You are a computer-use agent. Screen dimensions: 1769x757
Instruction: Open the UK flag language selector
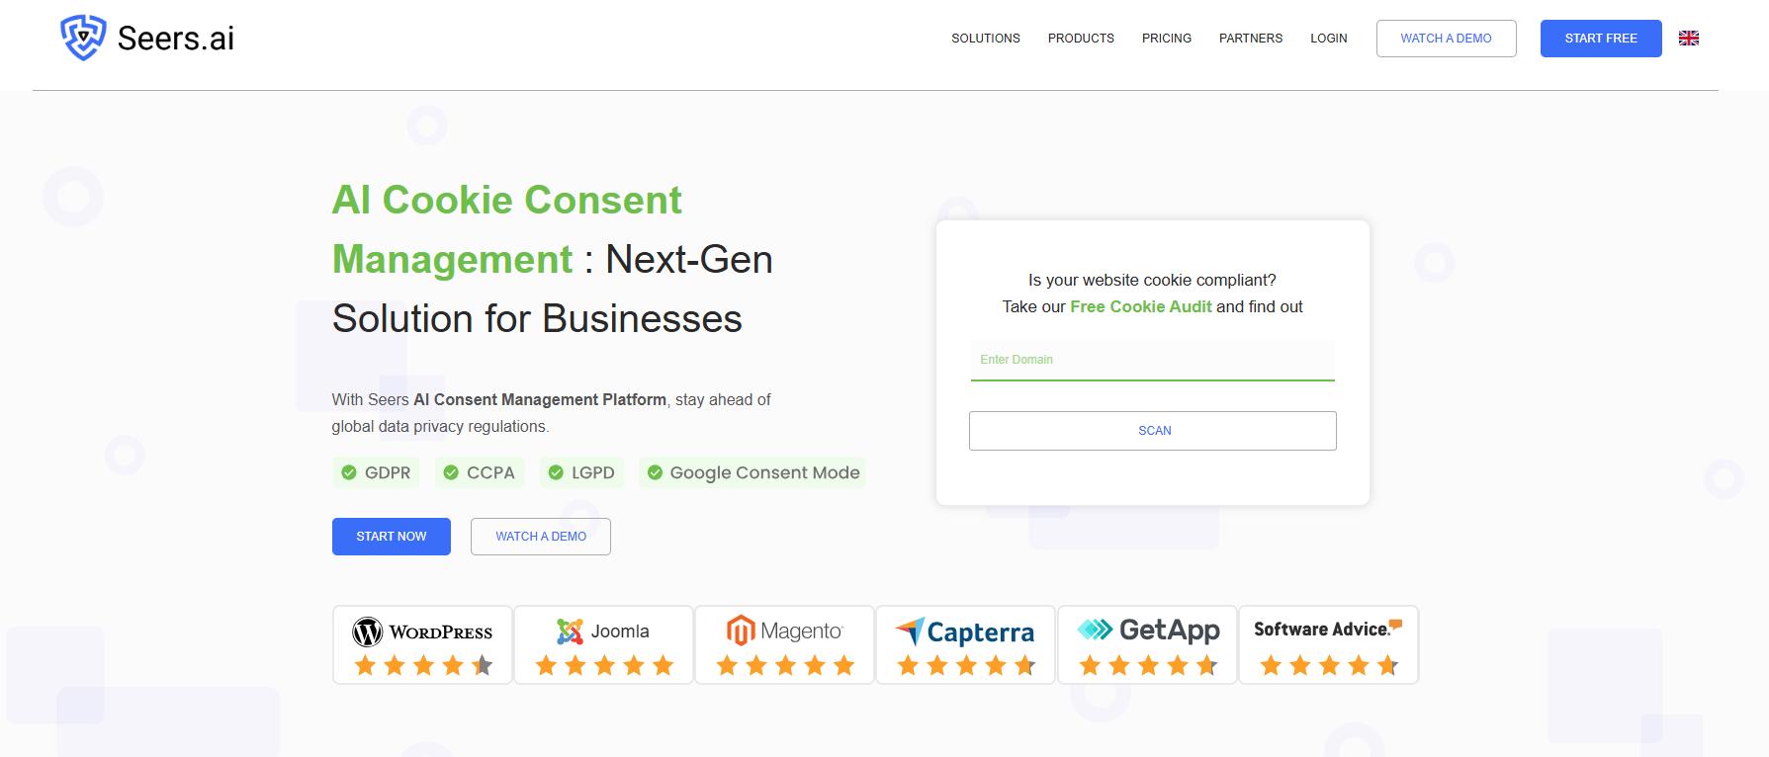coord(1689,39)
